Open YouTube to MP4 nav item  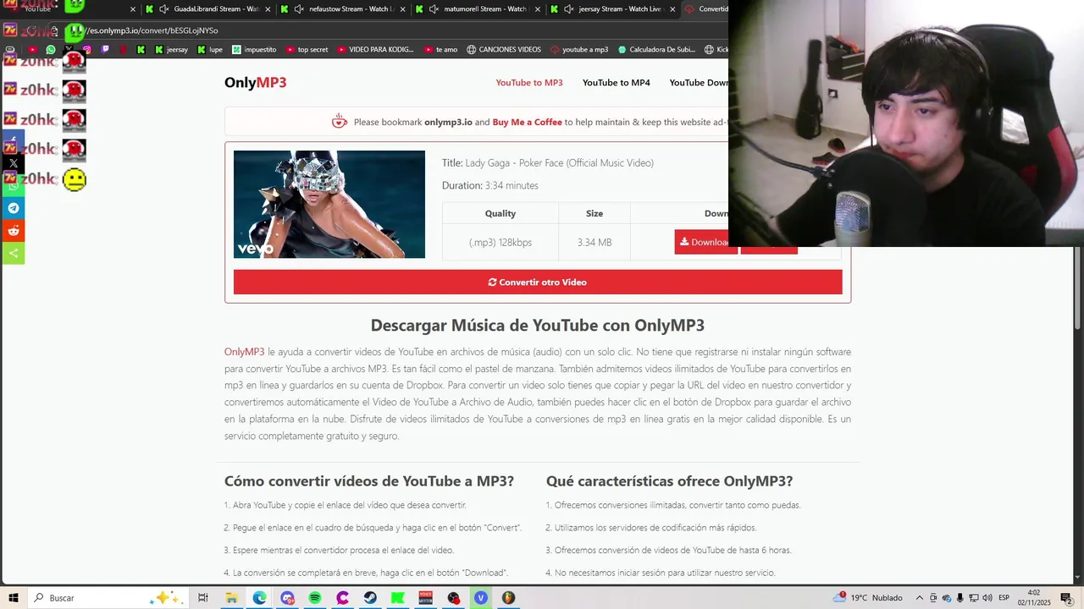[617, 83]
